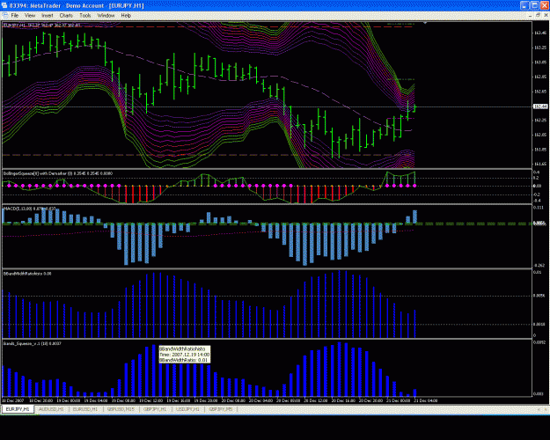Image resolution: width=550 pixels, height=440 pixels.
Task: Click the DollingerSqueeze with Demarker label
Action: click(x=58, y=173)
